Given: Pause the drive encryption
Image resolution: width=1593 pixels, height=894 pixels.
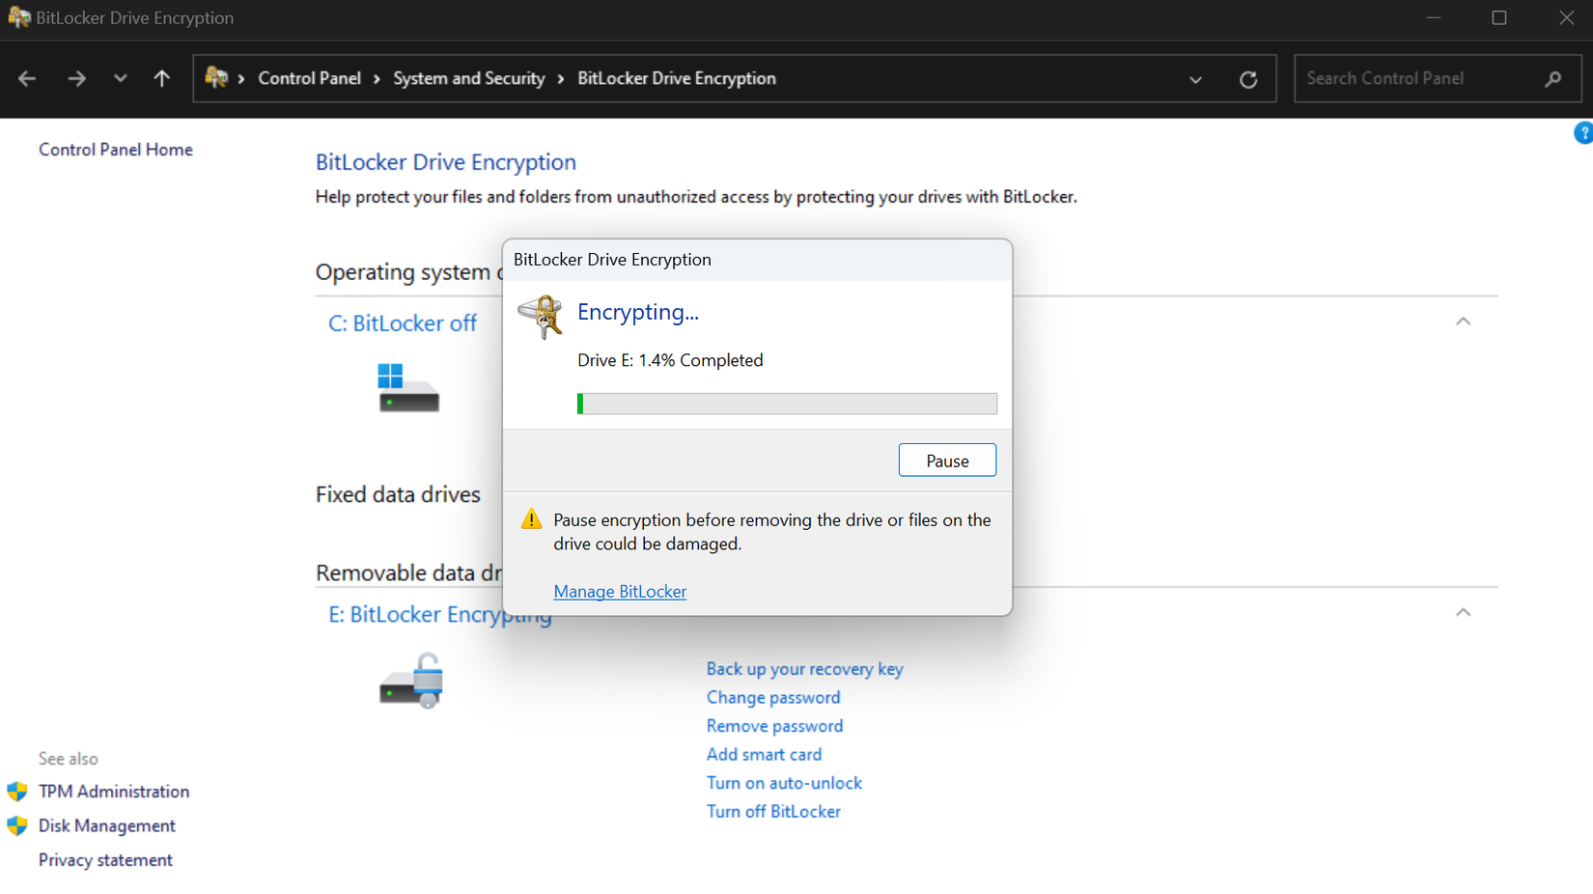Looking at the screenshot, I should point(946,460).
